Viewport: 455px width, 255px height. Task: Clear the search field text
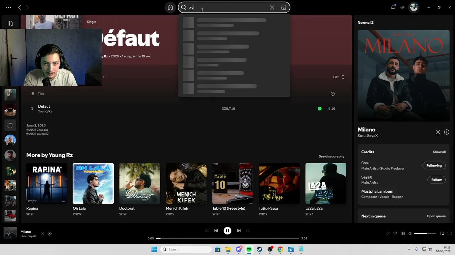pos(272,7)
